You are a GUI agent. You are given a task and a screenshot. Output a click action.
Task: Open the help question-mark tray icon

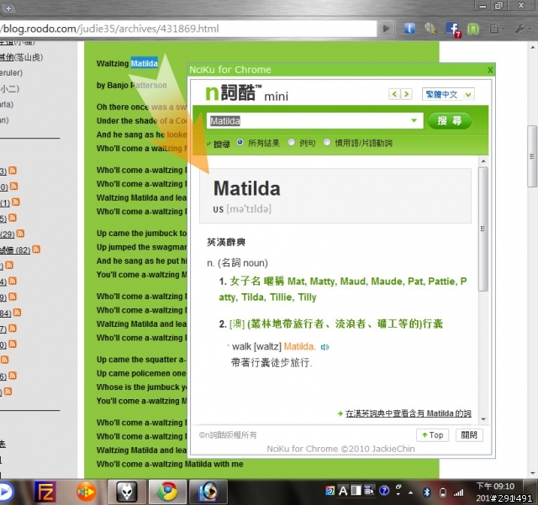click(384, 491)
